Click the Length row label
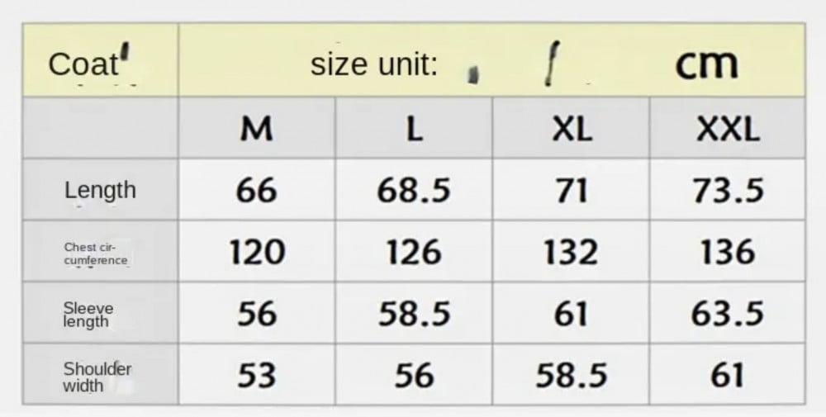The width and height of the screenshot is (826, 417). pos(101,190)
